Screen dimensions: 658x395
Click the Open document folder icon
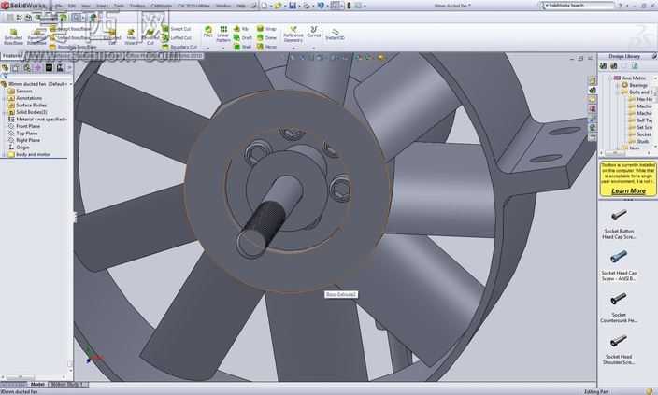278,6
